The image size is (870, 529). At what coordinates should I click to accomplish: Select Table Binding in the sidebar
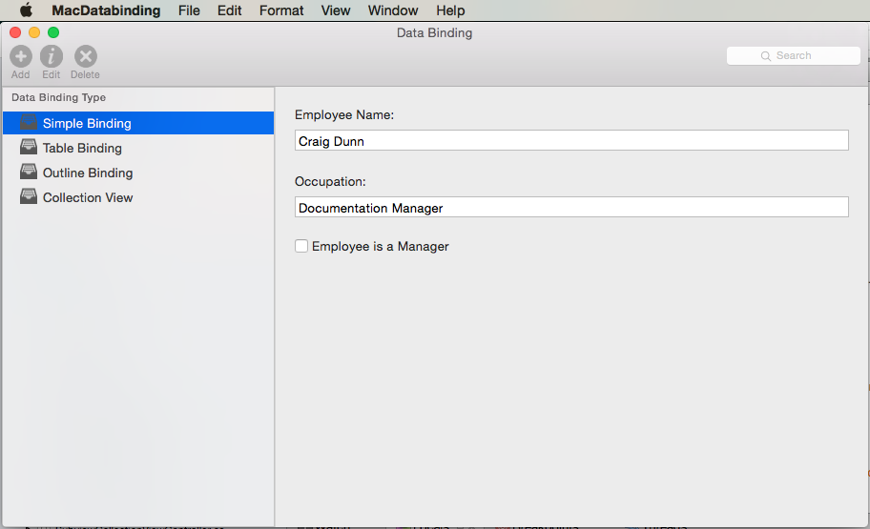click(x=138, y=148)
